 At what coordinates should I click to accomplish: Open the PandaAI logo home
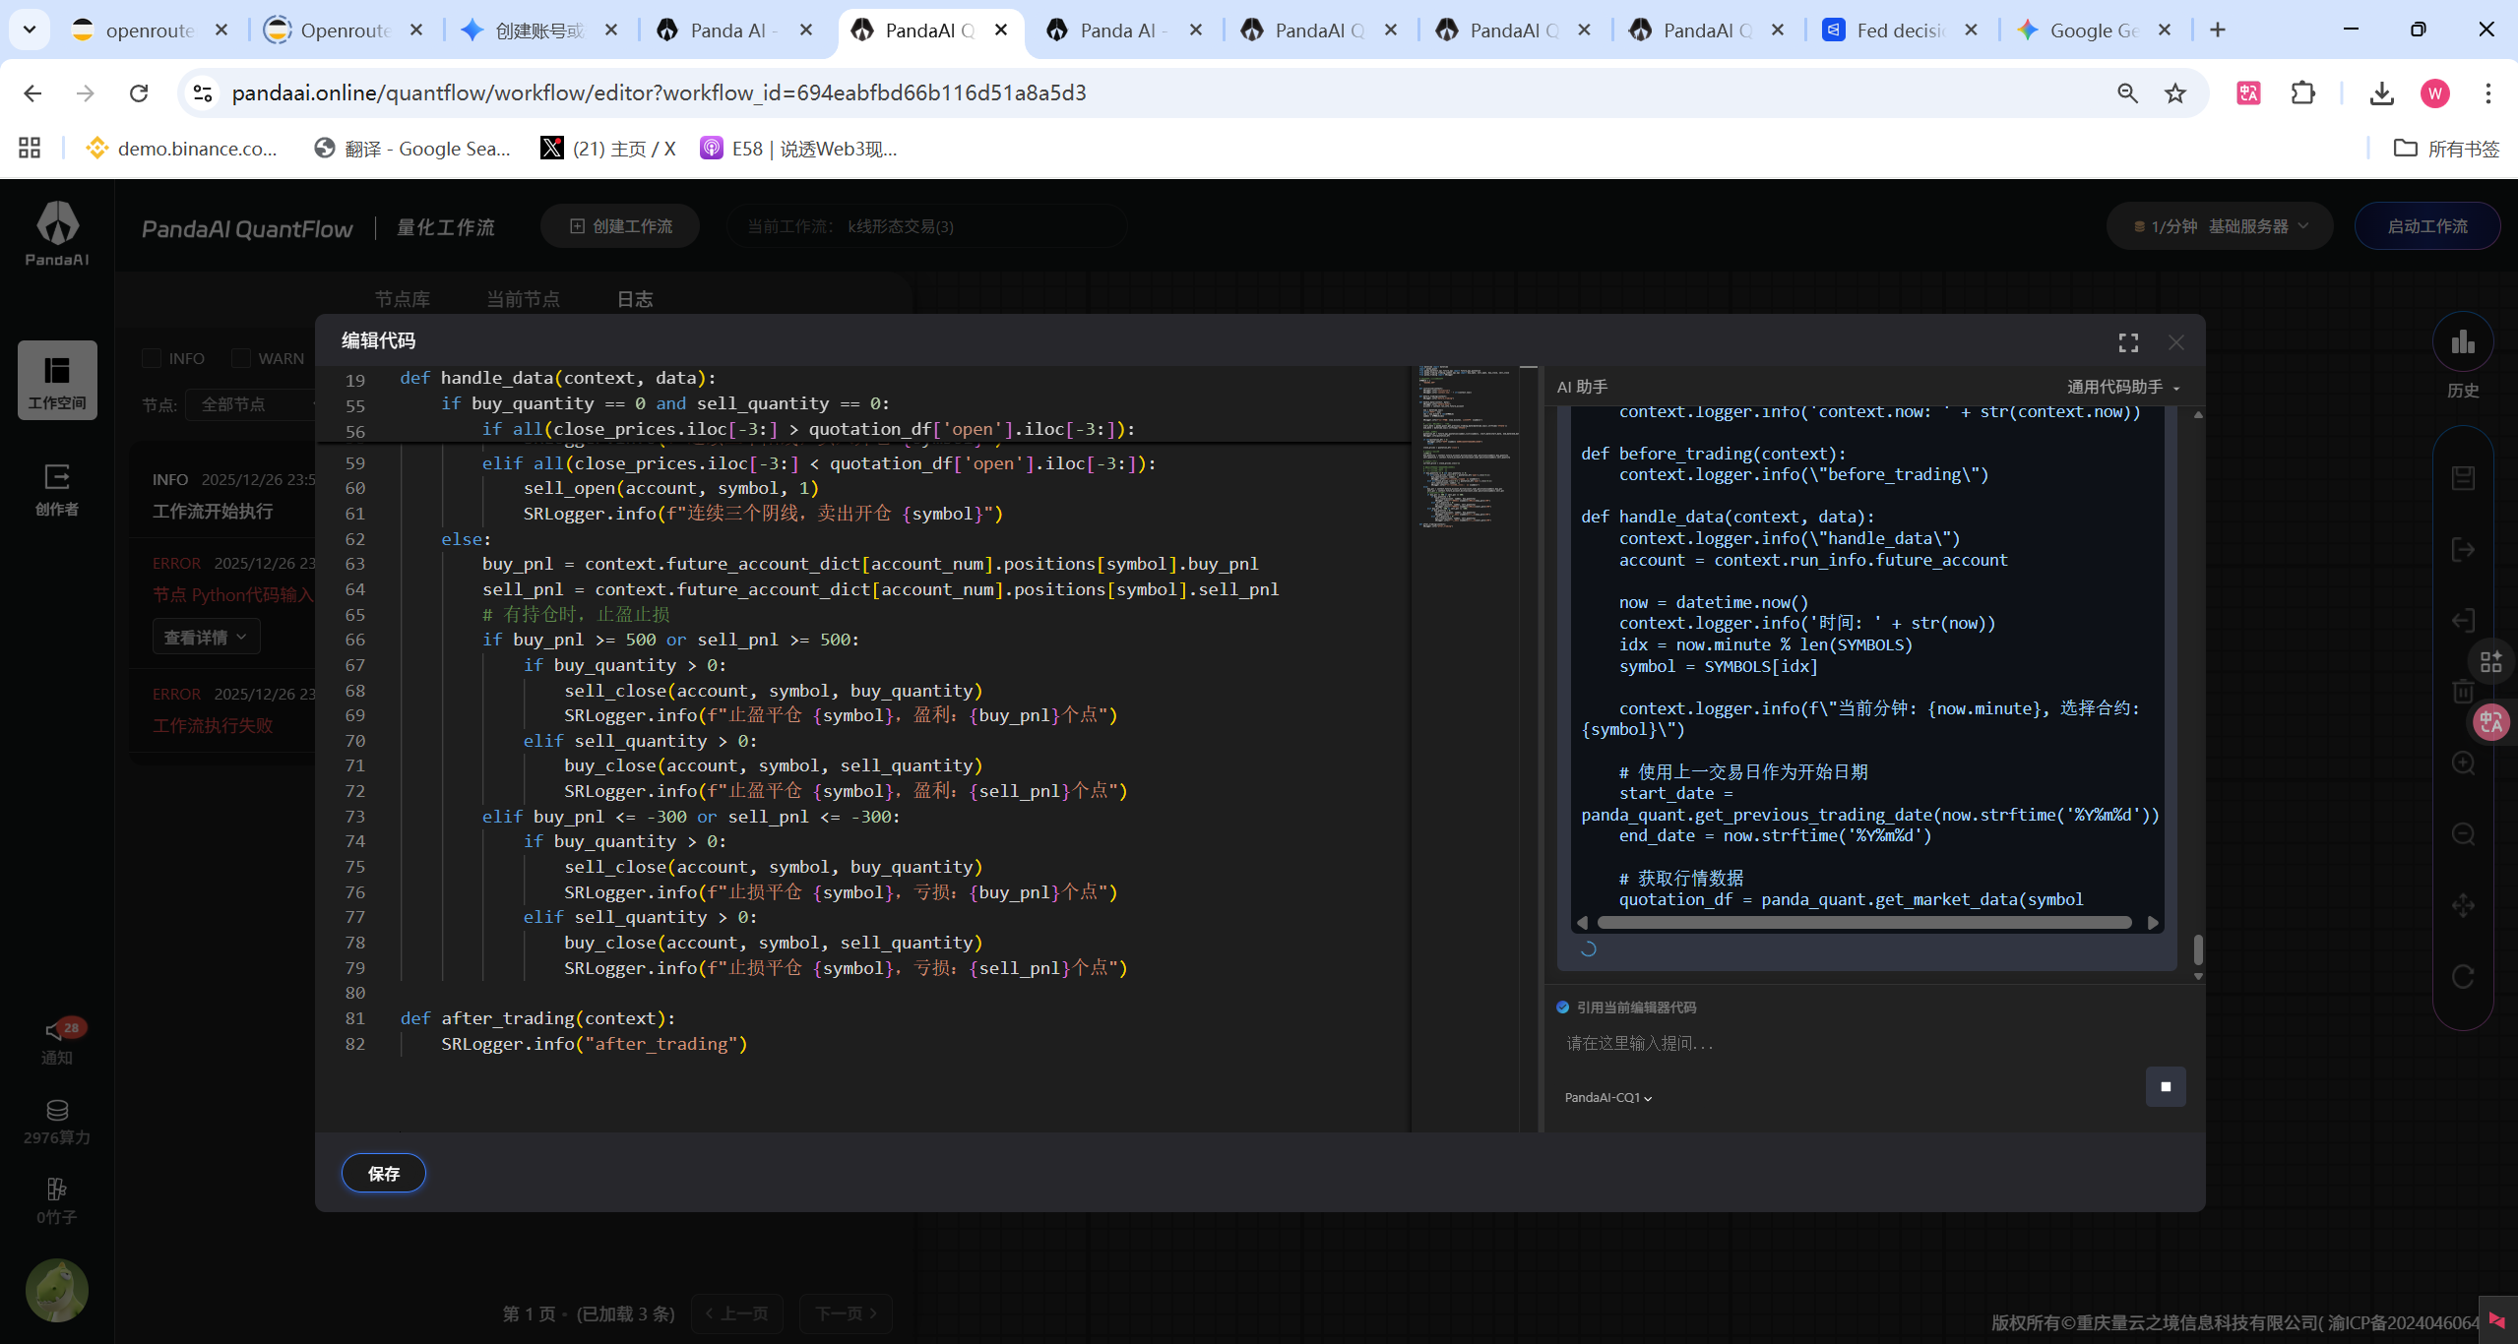pyautogui.click(x=57, y=233)
